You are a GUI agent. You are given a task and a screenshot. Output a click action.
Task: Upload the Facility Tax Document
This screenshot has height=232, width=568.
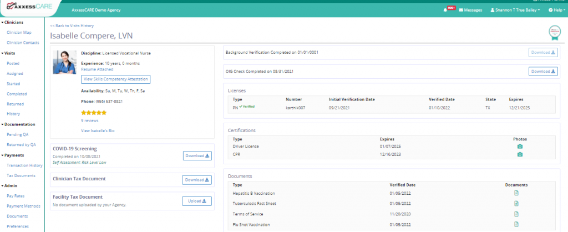pyautogui.click(x=197, y=201)
